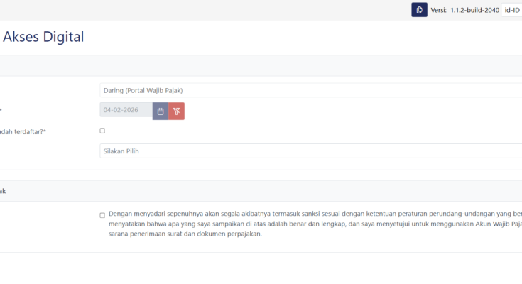Click the date field showing 04-02-2026
522x284 pixels.
coord(126,111)
